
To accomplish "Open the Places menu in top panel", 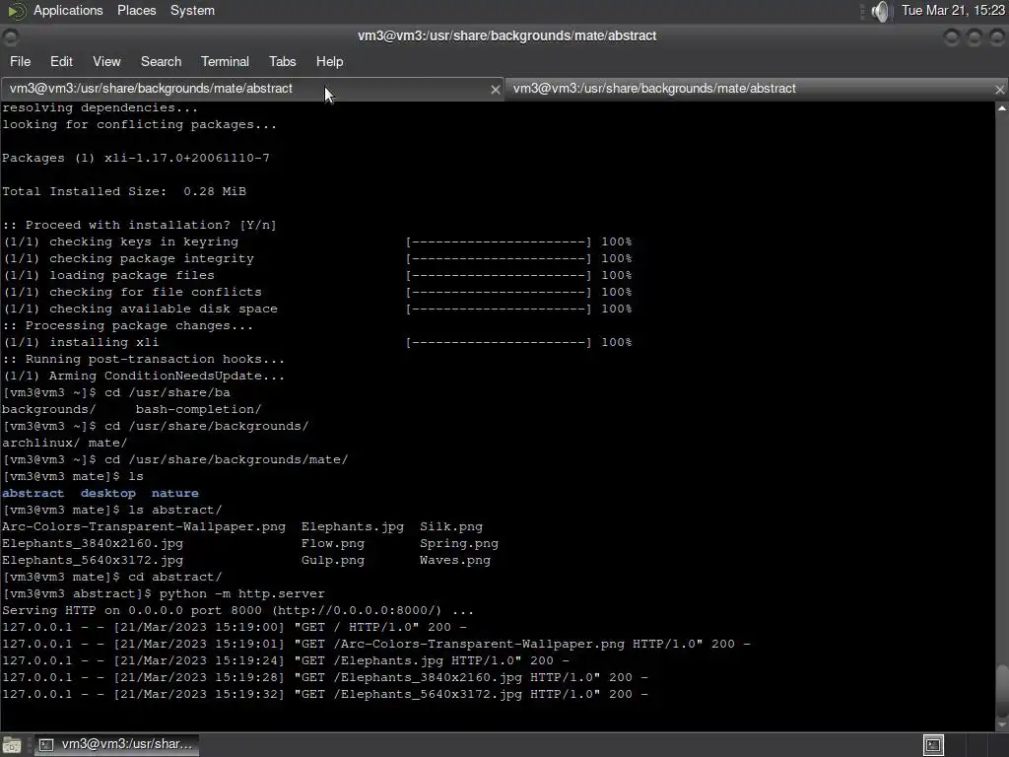I will click(136, 10).
